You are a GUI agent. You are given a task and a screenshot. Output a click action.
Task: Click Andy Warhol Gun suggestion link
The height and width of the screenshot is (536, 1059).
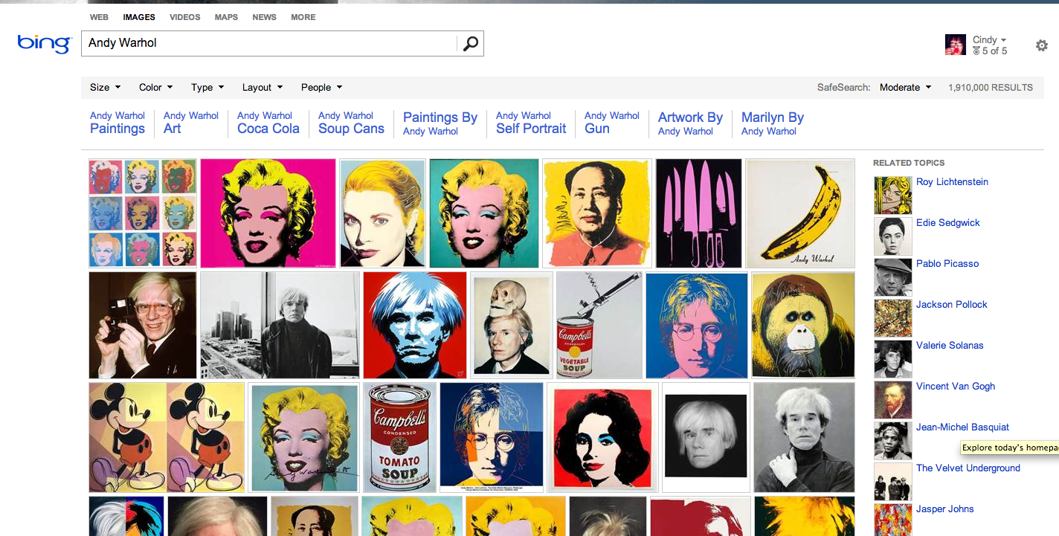(x=611, y=123)
